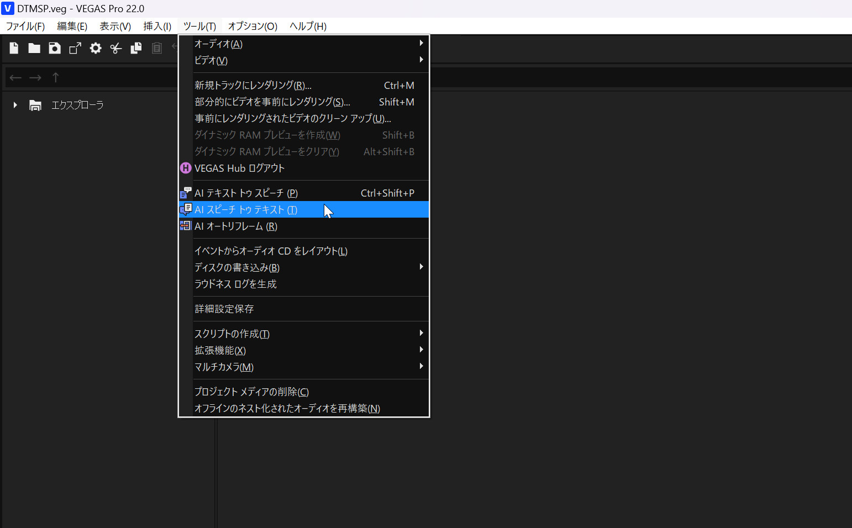Expand the スクリプトの作成(T) submenu arrow

point(421,333)
